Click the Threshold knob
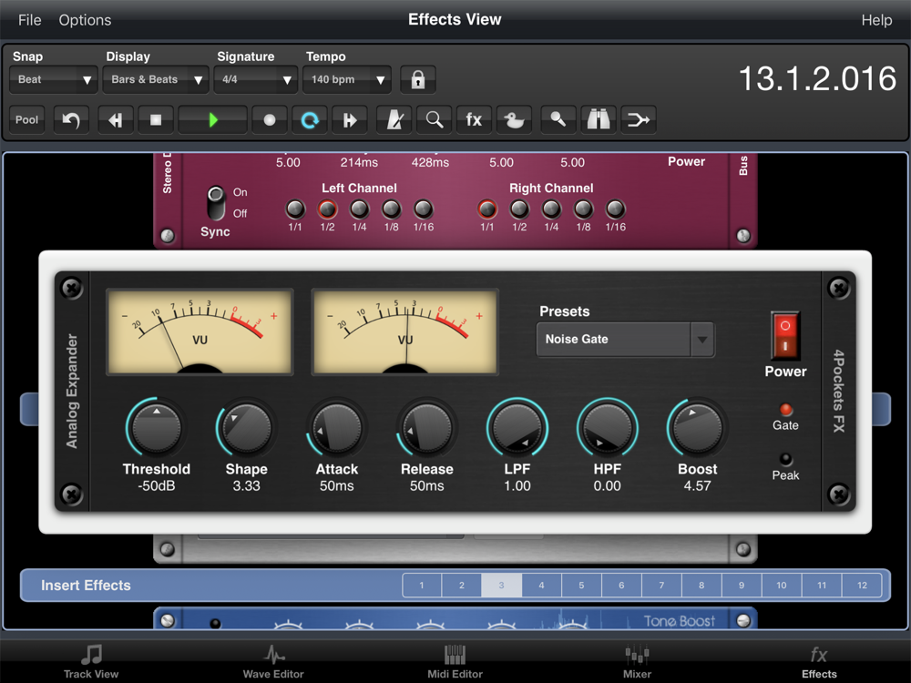 pyautogui.click(x=157, y=428)
